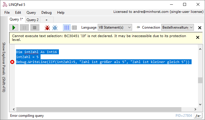
Task: Click the blue bug debugger icon
Action: [x=55, y=27]
